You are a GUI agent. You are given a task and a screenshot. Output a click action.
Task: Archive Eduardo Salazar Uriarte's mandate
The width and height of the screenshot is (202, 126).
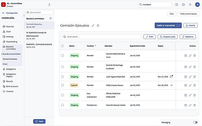point(185,105)
